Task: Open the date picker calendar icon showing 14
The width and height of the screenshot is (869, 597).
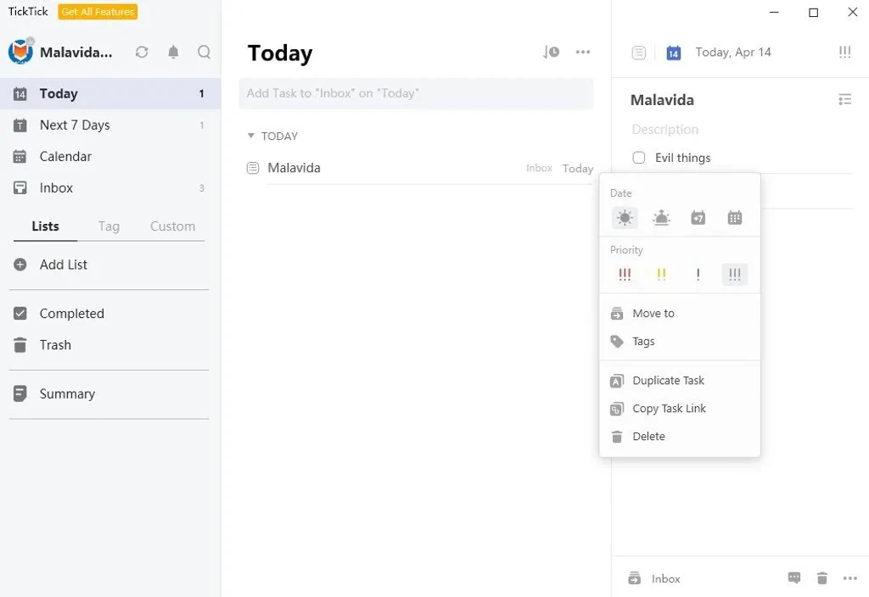Action: [x=673, y=53]
